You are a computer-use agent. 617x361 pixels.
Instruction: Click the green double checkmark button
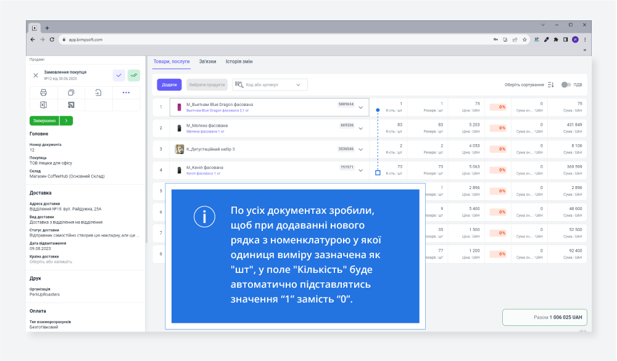pos(133,75)
